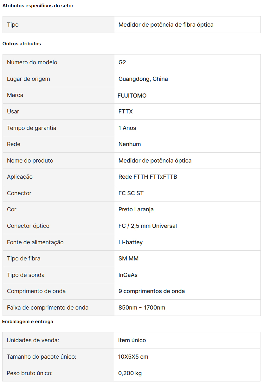
Task: Click the 'Guangdong, China' origin value
Action: click(143, 79)
